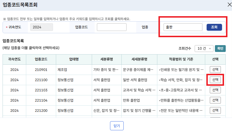The height and width of the screenshot is (132, 232).
Task: Click 초•중•고등학교 교과서 description
Action: coord(180,90)
